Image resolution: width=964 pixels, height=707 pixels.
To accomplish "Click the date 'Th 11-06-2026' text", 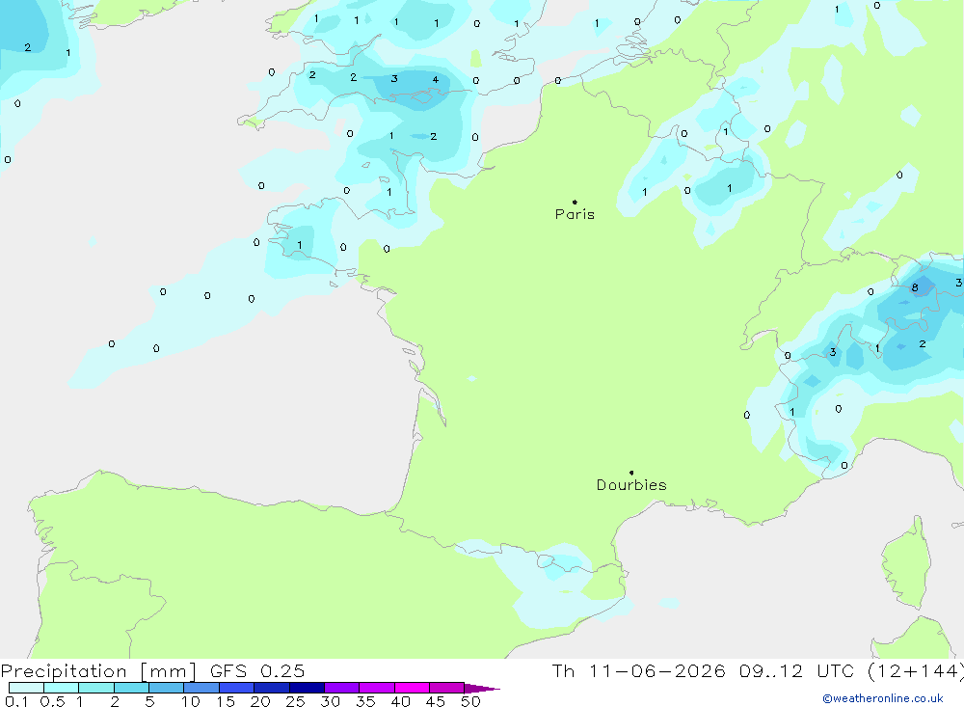I will click(x=639, y=671).
